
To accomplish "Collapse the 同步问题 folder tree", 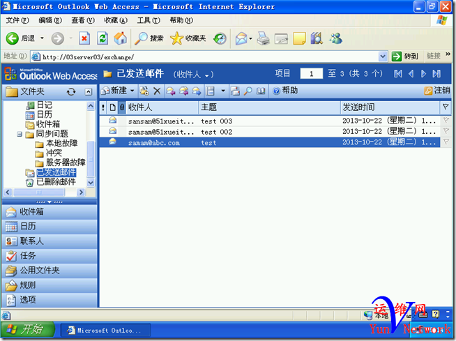I will pos(20,134).
